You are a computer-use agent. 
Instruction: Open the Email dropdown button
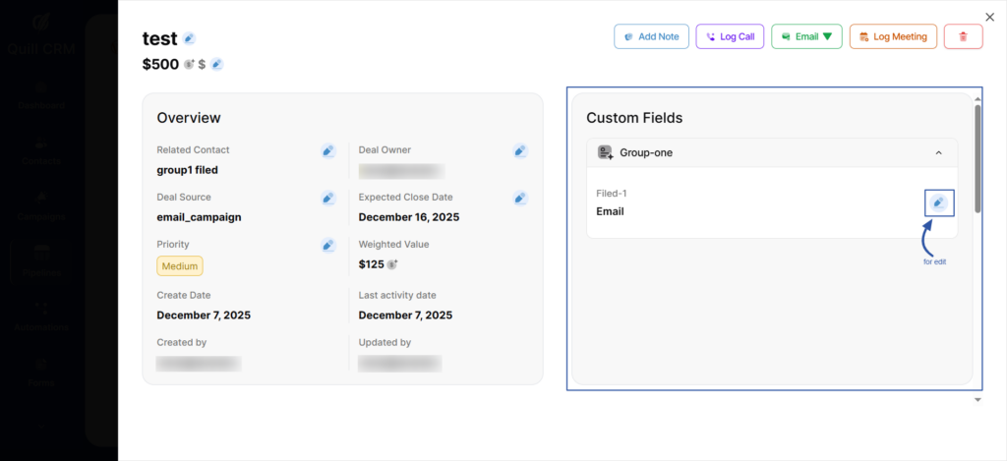point(805,36)
